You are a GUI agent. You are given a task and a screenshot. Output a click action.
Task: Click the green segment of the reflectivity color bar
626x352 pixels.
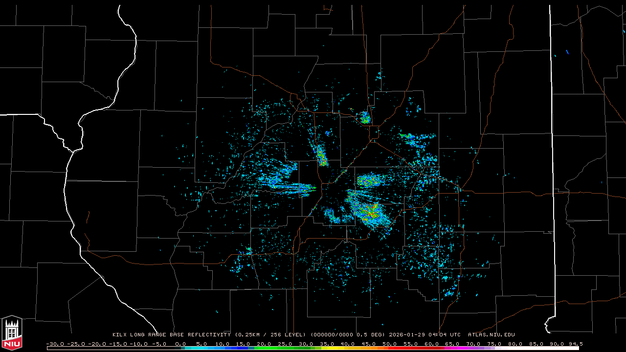click(283, 348)
